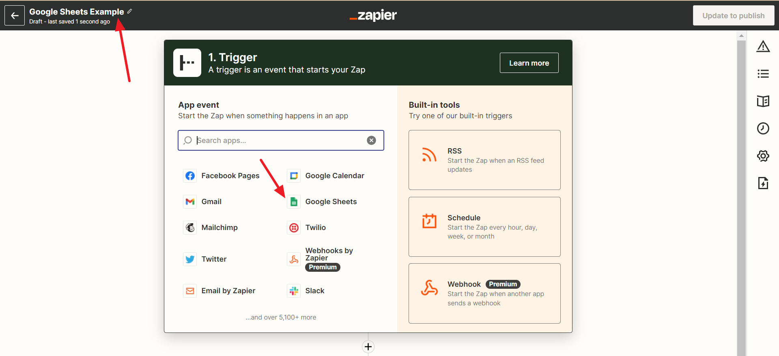Open the Zap outline list icon

point(763,74)
